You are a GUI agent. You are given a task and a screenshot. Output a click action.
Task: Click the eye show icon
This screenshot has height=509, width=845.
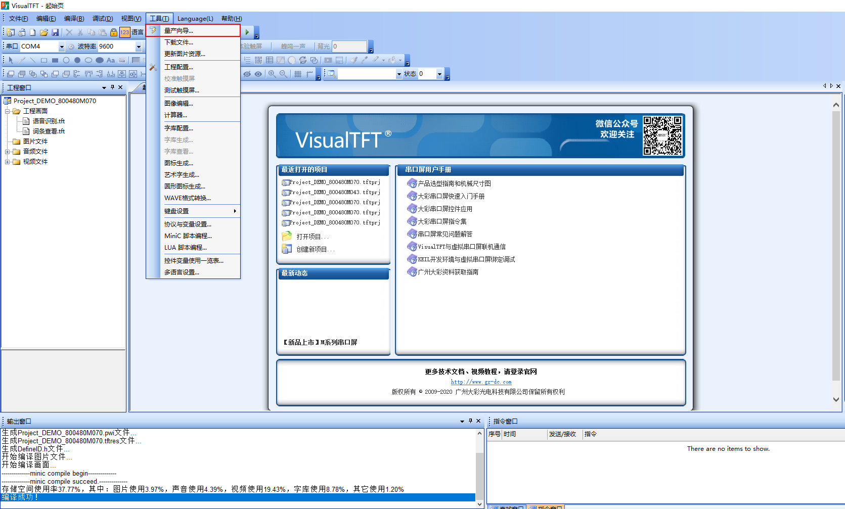point(258,74)
